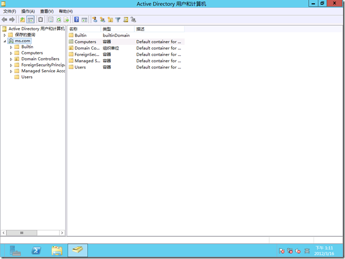Open the 操作(A) menu
345x259 pixels.
28,11
